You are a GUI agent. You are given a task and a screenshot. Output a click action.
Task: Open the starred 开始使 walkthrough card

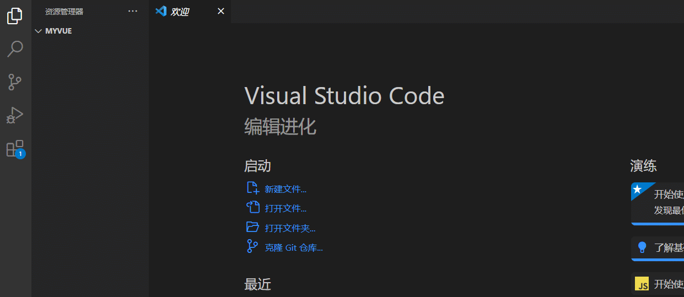click(658, 204)
